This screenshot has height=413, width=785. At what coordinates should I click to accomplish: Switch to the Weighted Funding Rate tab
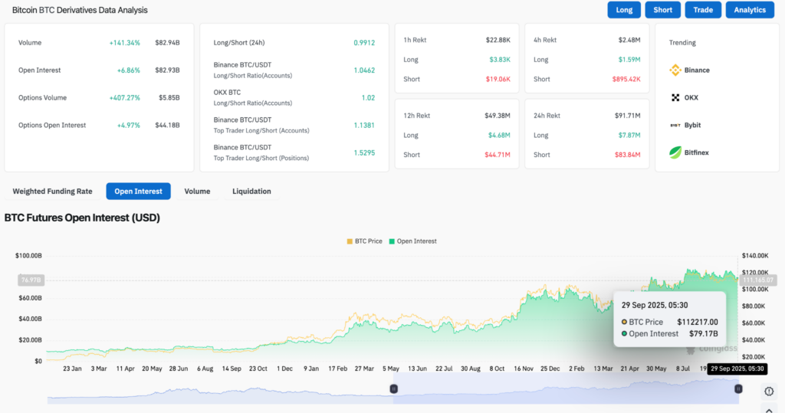tap(52, 192)
